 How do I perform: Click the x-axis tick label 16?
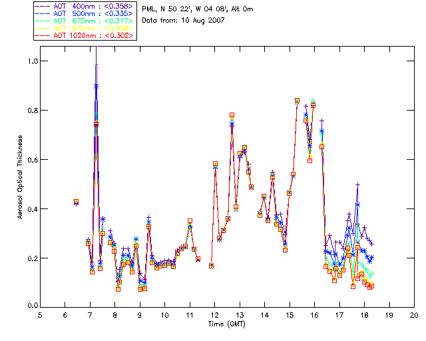tap(315, 315)
